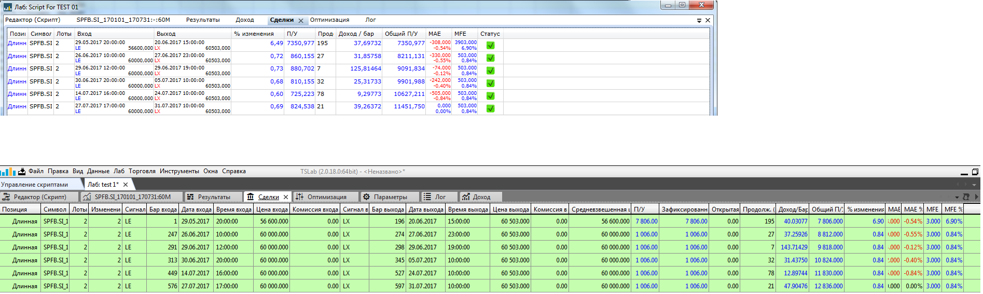
Task: Open the Оптимизация sliders tab
Action: click(x=326, y=197)
